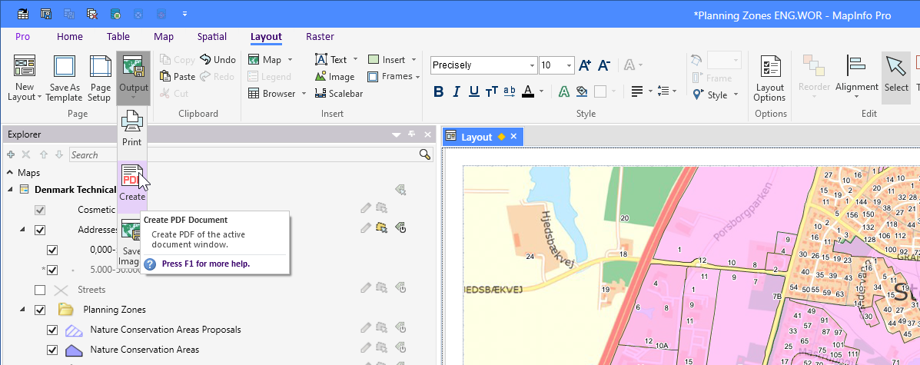Click the Save As Template icon

[64, 78]
